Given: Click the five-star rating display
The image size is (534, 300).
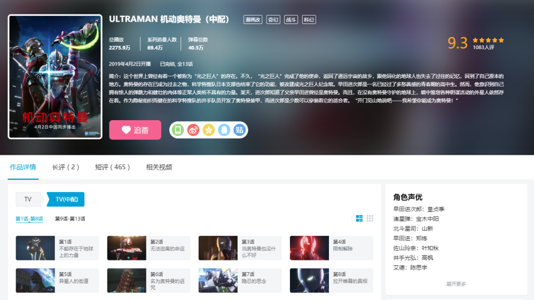Looking at the screenshot, I should tap(488, 40).
